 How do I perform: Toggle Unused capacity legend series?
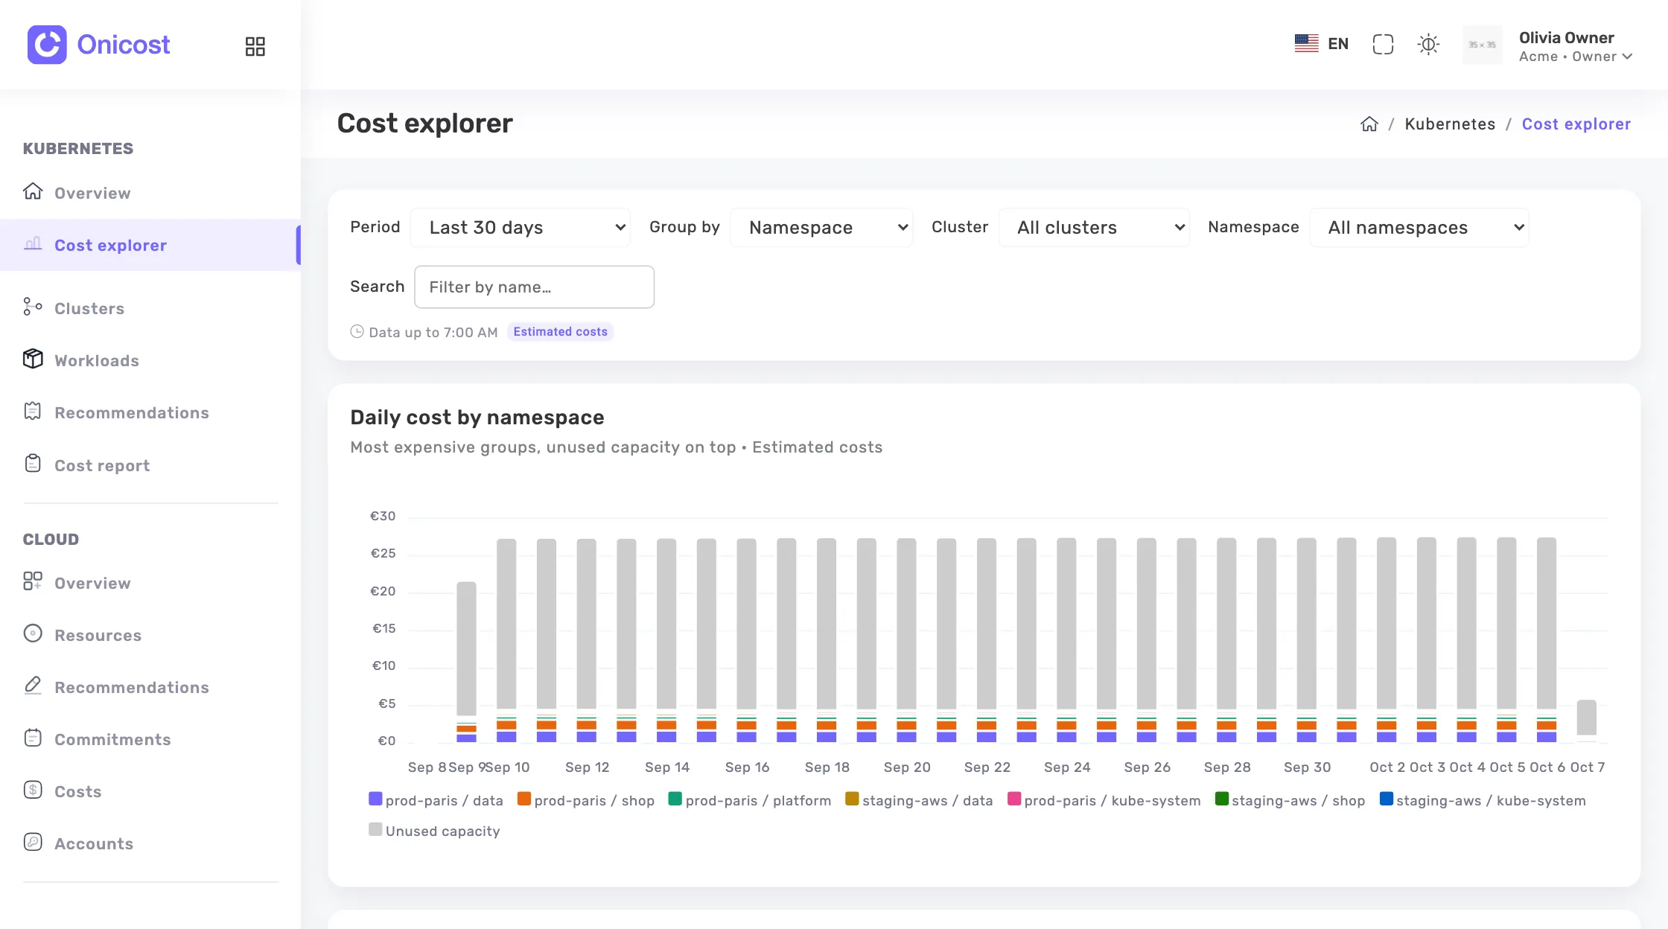(x=434, y=831)
